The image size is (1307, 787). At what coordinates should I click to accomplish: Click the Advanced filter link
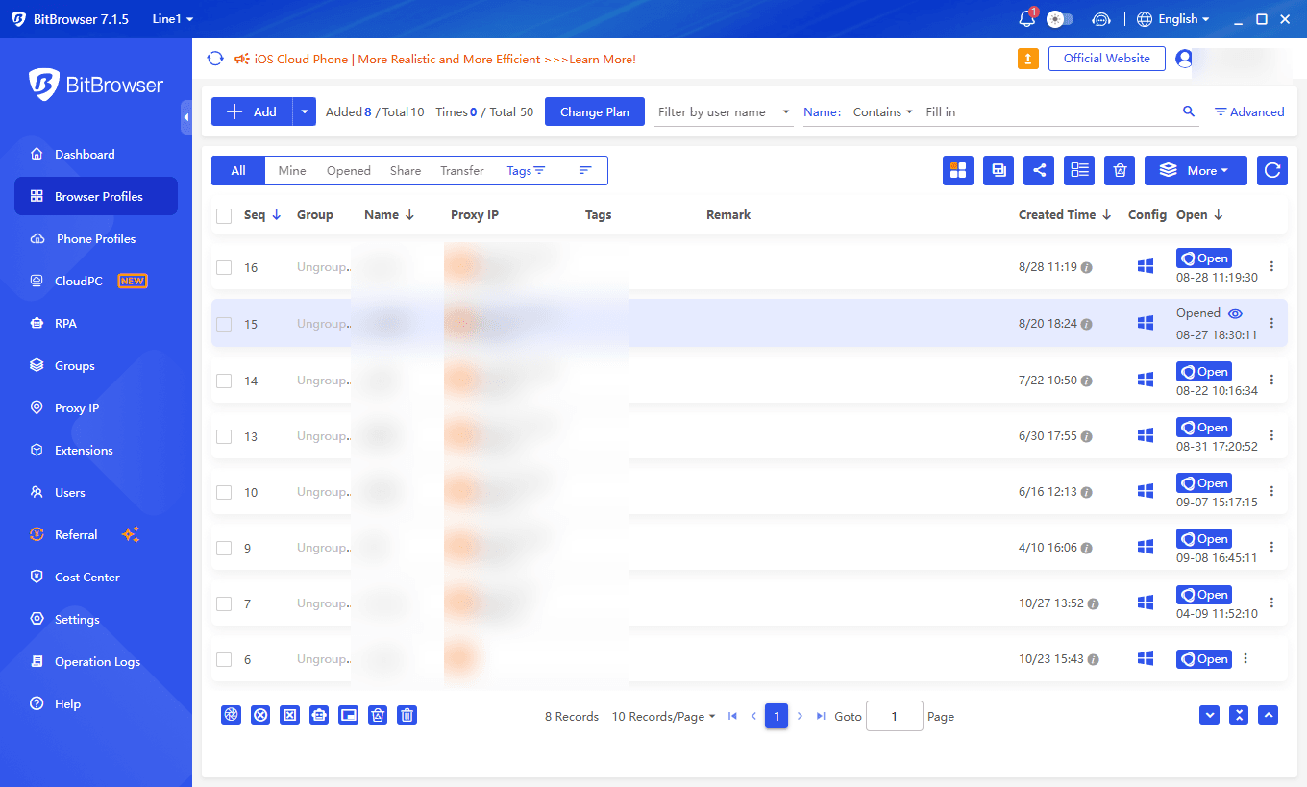click(x=1249, y=111)
